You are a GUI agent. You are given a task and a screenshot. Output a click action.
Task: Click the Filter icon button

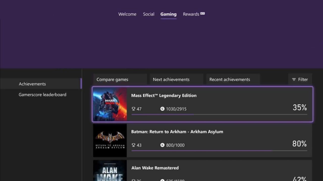pos(294,79)
